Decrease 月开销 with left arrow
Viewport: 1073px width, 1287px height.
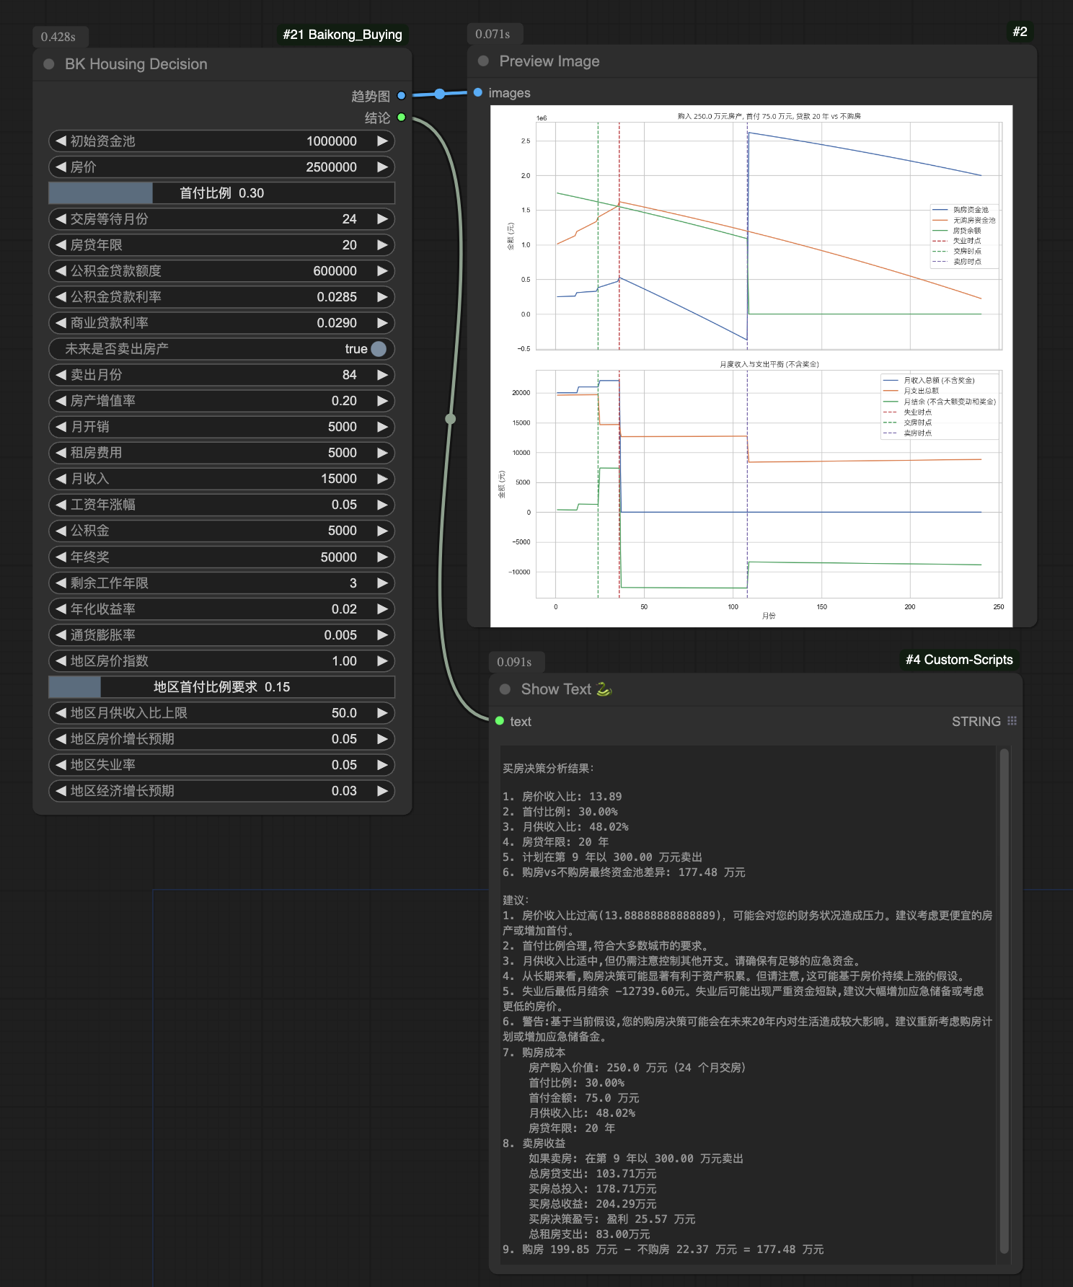point(61,427)
